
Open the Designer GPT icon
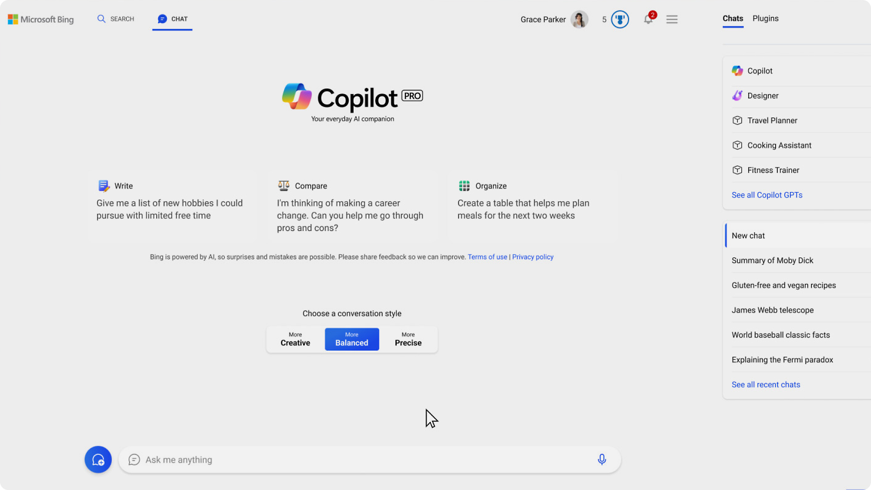click(x=737, y=95)
